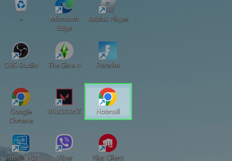Click the "Viber" label text

coord(64,158)
